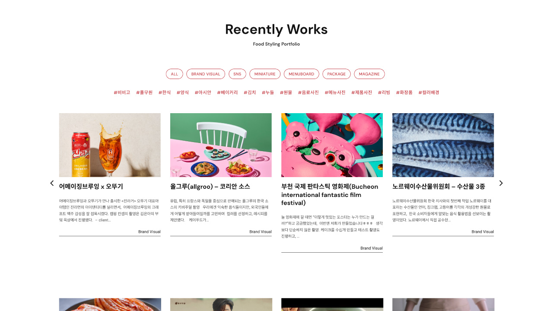The height and width of the screenshot is (311, 553).
Task: Open the pink cake character thumbnail
Action: click(x=332, y=145)
